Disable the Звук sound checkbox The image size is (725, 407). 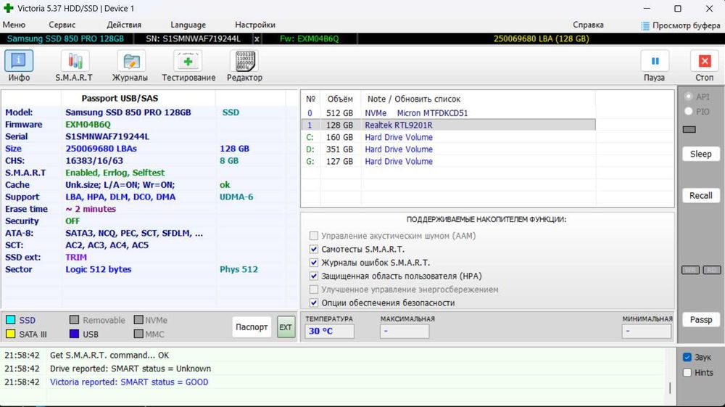pyautogui.click(x=687, y=357)
